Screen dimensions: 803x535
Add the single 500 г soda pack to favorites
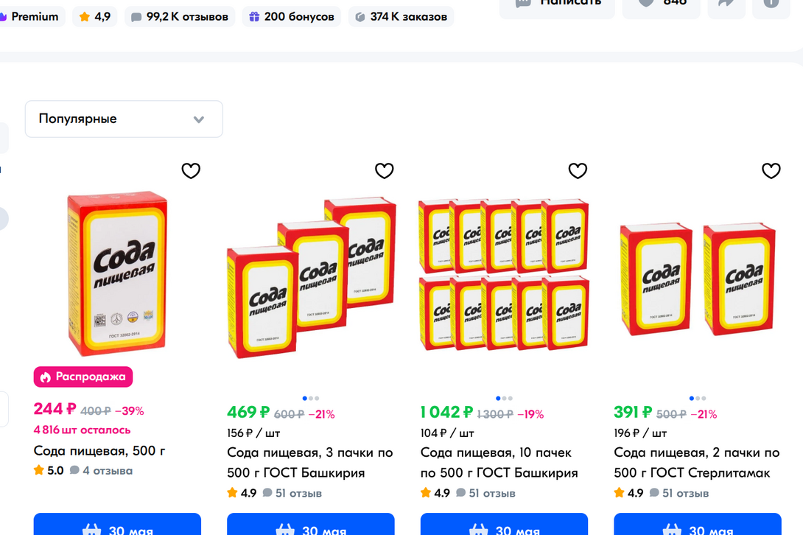tap(191, 171)
